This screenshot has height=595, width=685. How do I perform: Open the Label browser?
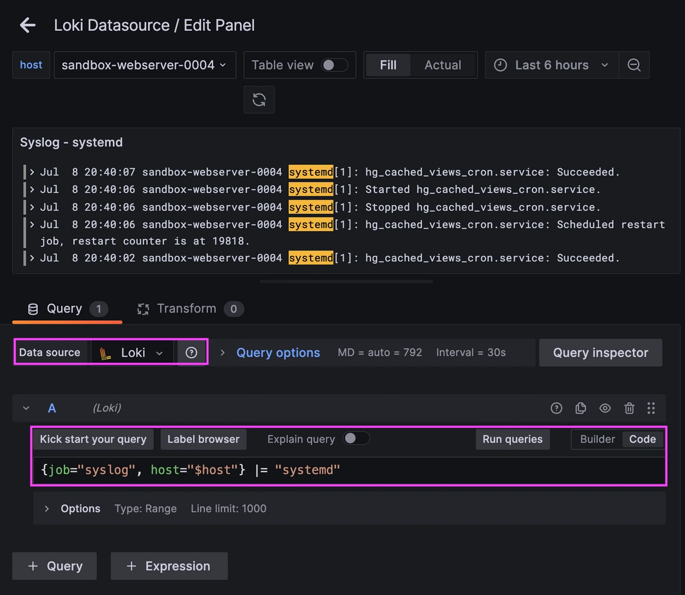coord(203,439)
